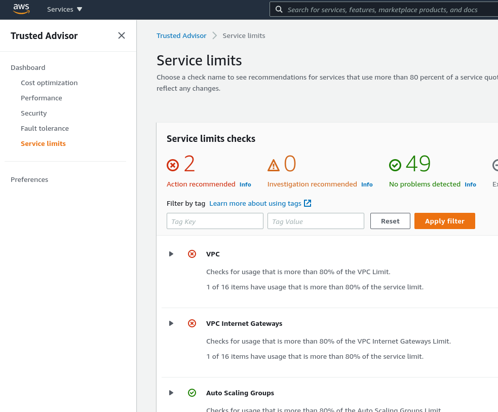Expand the Auto Scaling Groups check
Viewport: 498px width, 412px height.
[171, 393]
